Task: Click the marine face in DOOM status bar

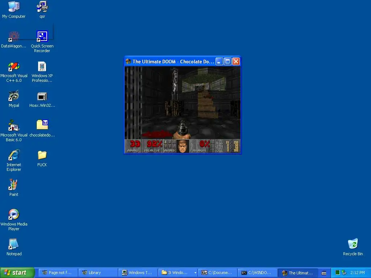Action: click(183, 146)
